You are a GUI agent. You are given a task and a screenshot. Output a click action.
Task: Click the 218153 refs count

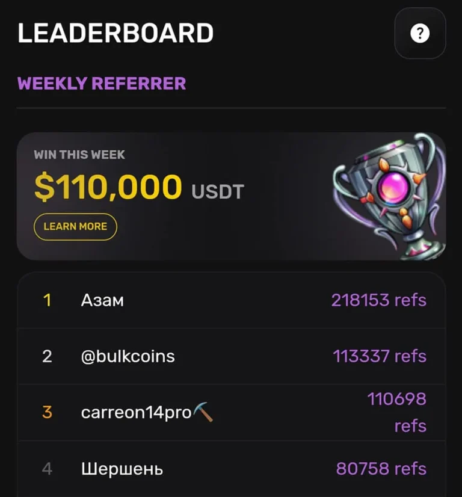378,300
